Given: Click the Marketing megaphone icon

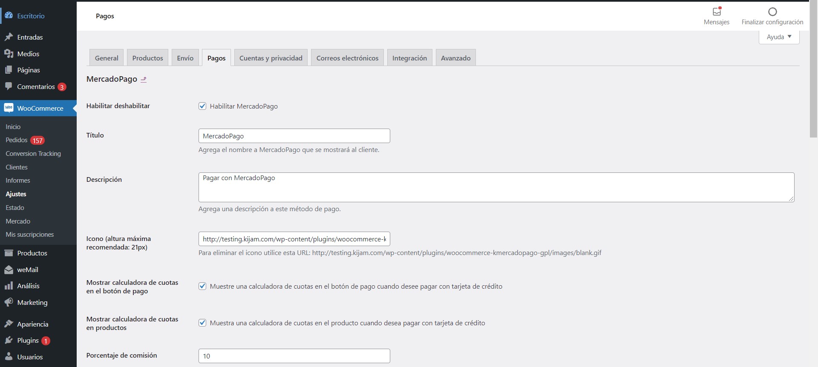Looking at the screenshot, I should pyautogui.click(x=9, y=302).
